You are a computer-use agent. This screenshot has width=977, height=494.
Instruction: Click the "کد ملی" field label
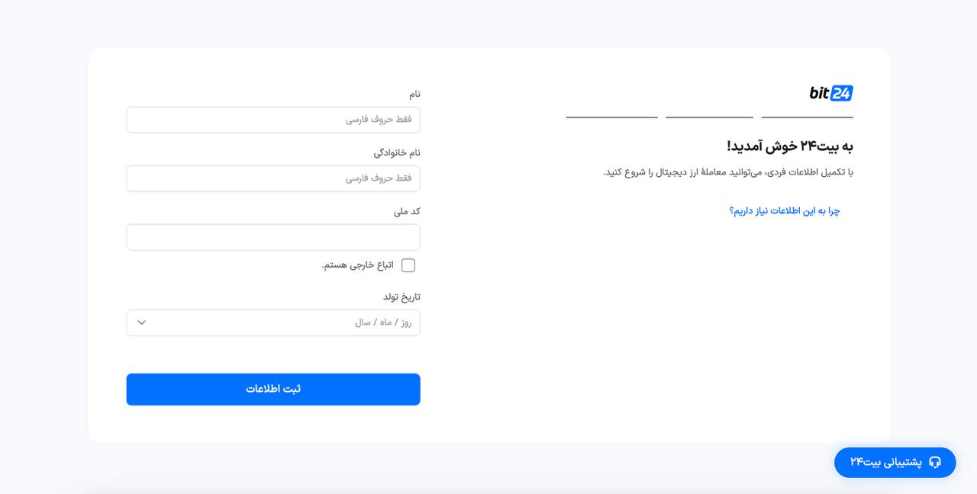[x=407, y=211]
